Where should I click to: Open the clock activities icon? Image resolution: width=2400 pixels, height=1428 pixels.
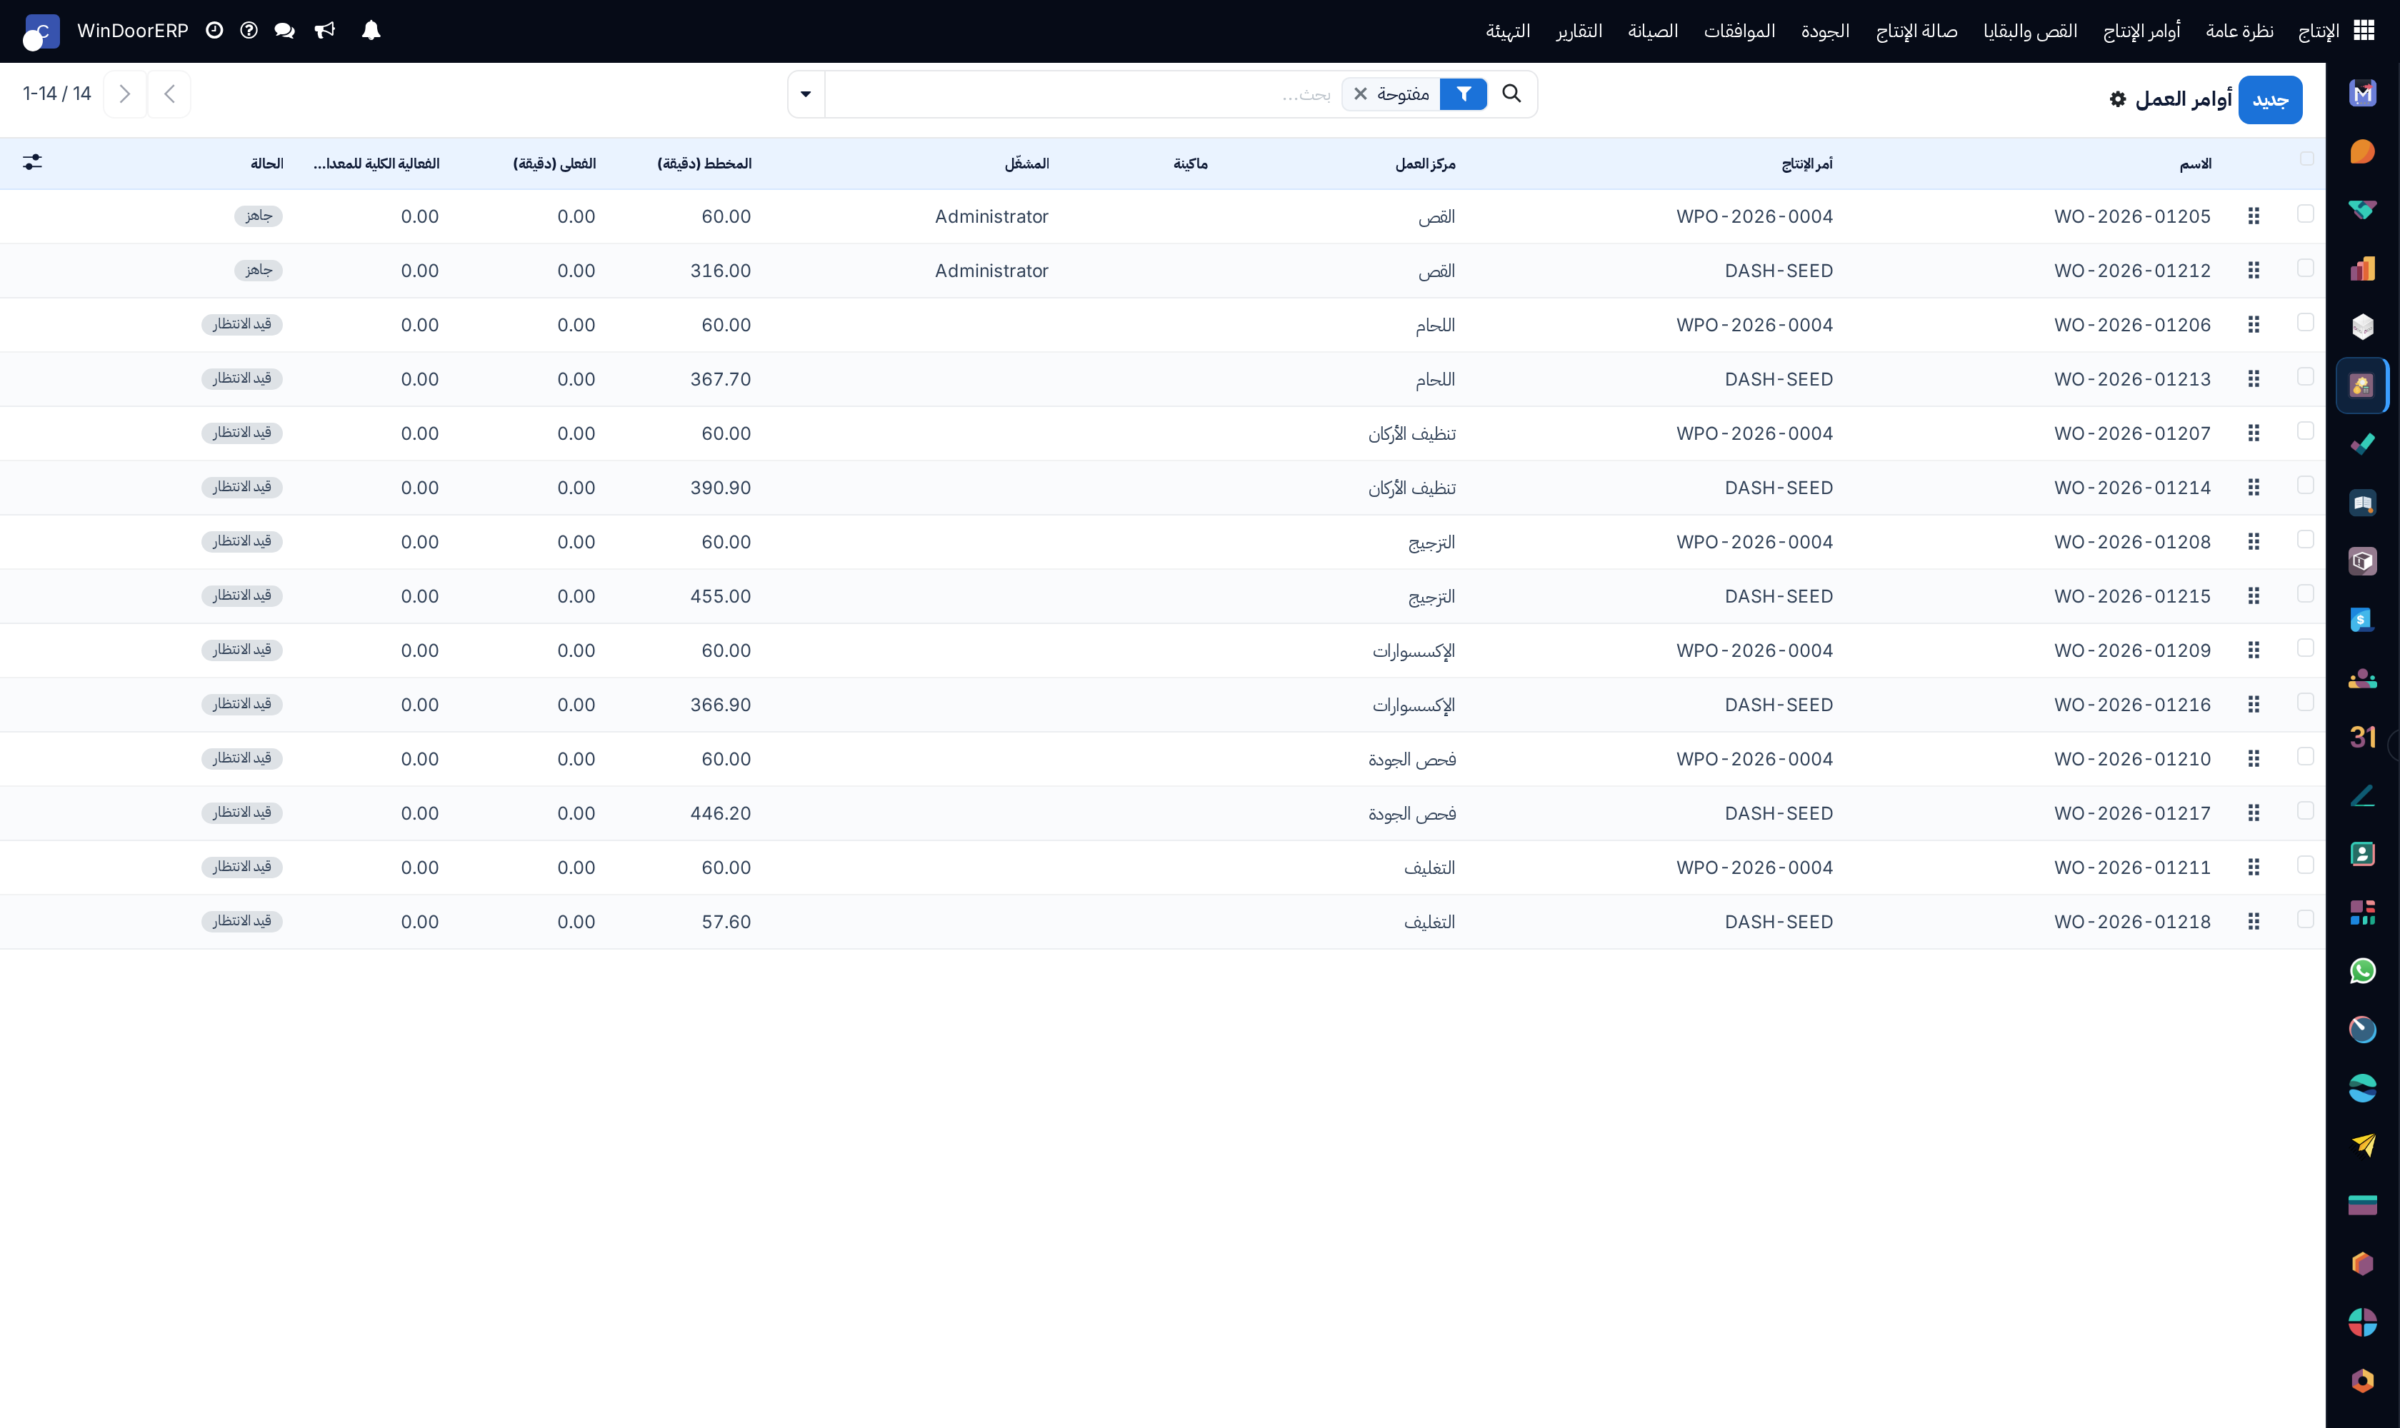(x=214, y=31)
